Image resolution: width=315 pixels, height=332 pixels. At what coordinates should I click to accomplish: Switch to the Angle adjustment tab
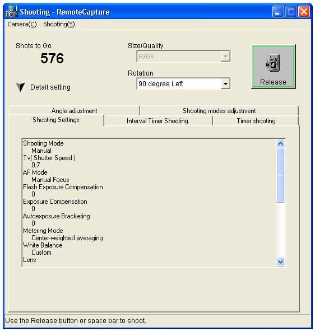(x=74, y=111)
